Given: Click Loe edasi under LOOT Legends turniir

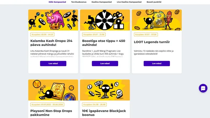Looking at the screenshot, I should pyautogui.click(x=157, y=64).
